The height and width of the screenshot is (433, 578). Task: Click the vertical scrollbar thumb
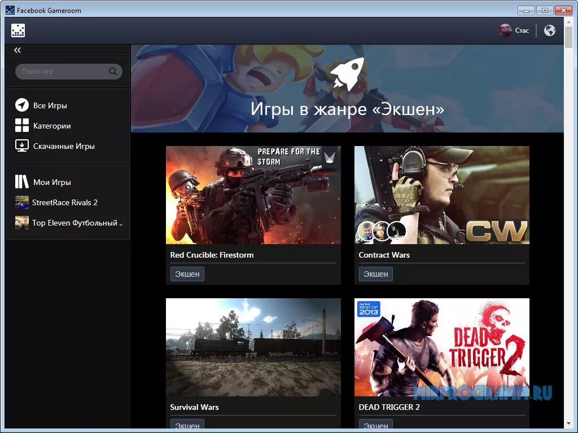coord(568,37)
